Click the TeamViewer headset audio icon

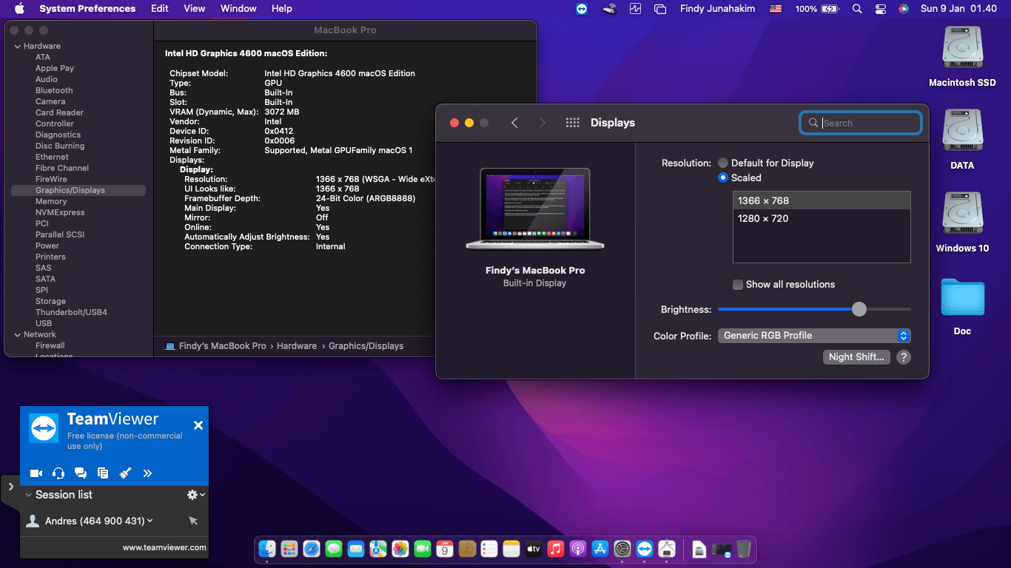58,473
